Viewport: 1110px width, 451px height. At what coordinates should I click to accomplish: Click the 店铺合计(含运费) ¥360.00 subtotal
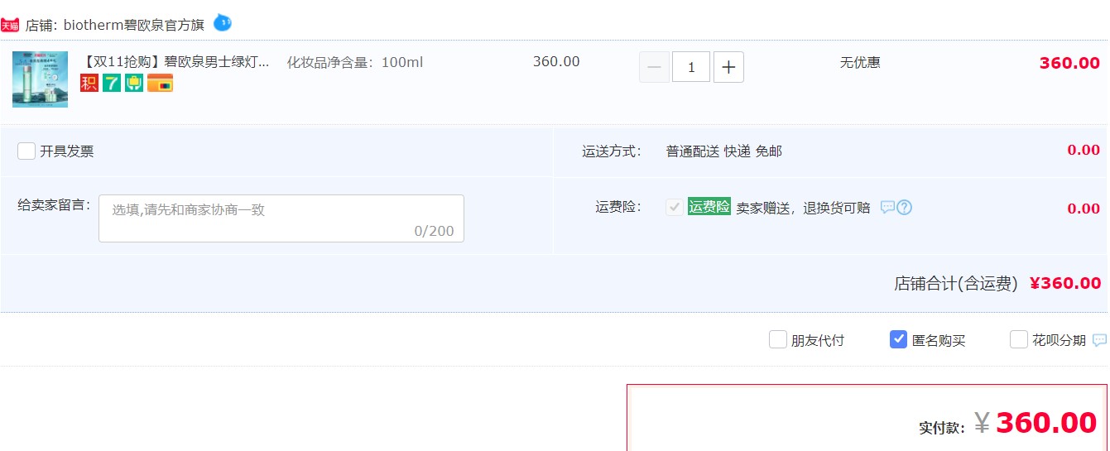click(997, 283)
